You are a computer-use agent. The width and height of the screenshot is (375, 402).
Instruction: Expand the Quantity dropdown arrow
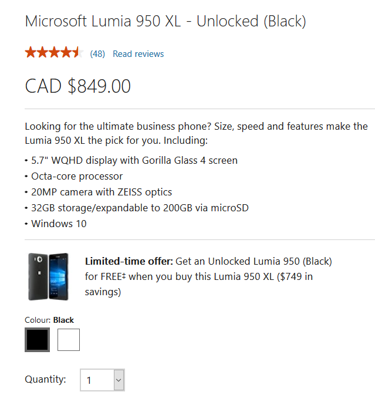[x=119, y=380]
